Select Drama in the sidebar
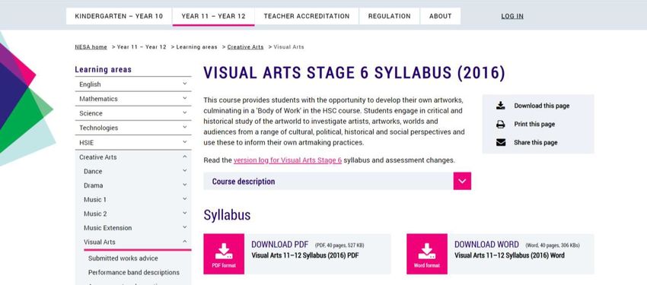The height and width of the screenshot is (285, 647). click(94, 185)
